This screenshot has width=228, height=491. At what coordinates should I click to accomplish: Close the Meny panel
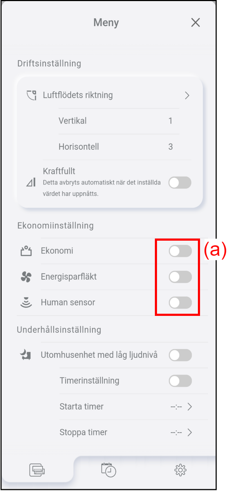tap(195, 23)
